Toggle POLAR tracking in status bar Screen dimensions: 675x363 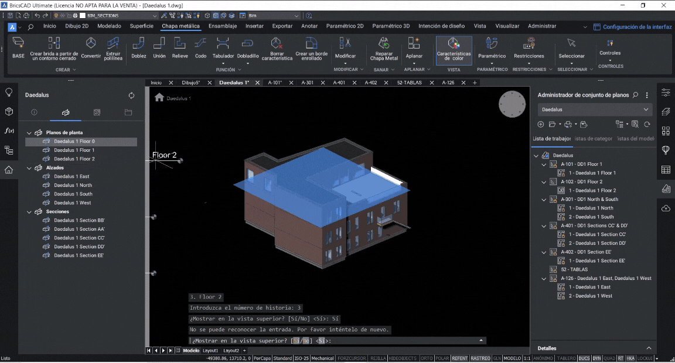[x=442, y=358]
